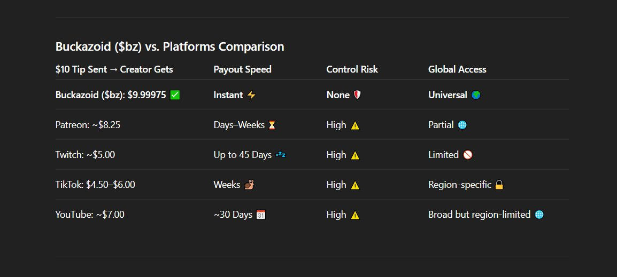Click the calendar emoji after ~30 Days
The height and width of the screenshot is (277, 617).
[x=261, y=215]
